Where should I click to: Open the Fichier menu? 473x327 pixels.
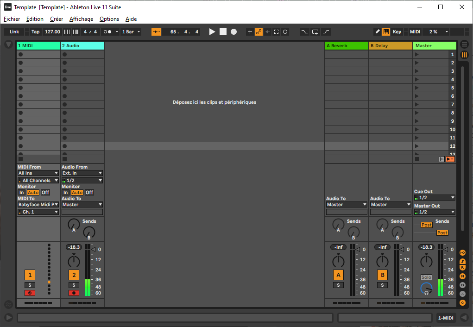coord(12,19)
